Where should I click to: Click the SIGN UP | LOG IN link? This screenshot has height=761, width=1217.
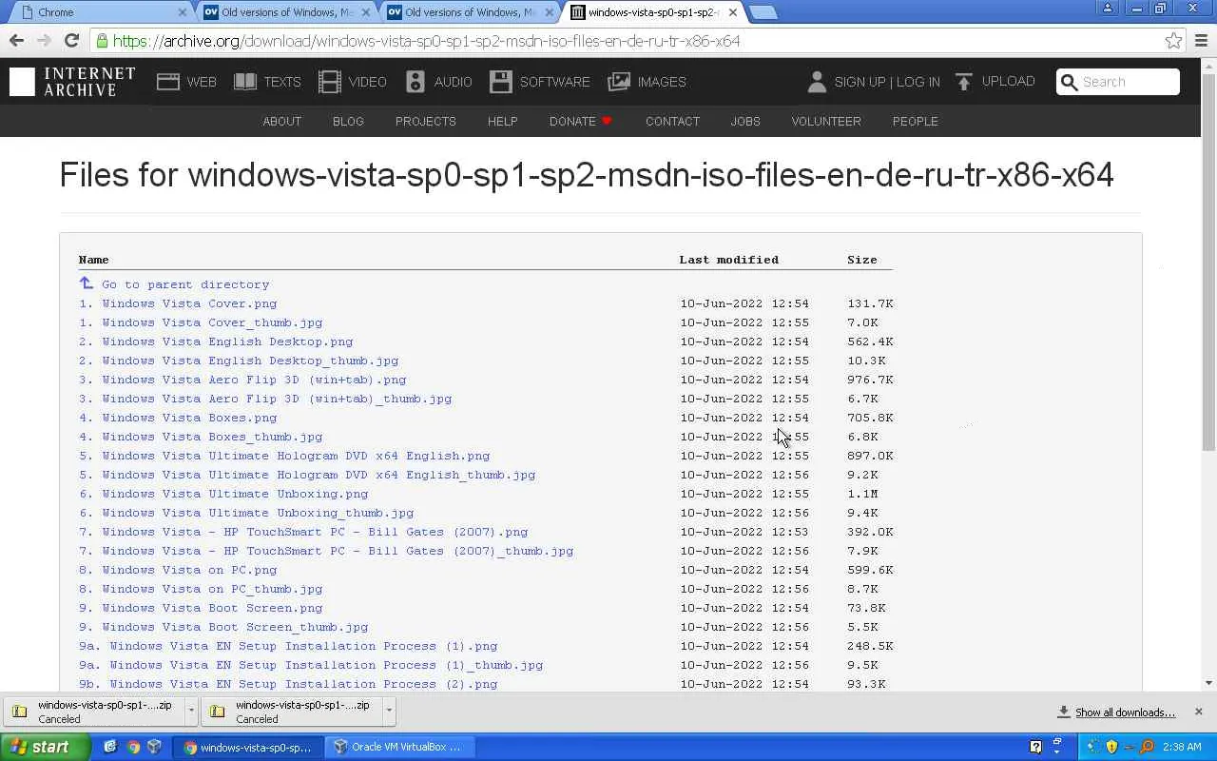tap(887, 82)
